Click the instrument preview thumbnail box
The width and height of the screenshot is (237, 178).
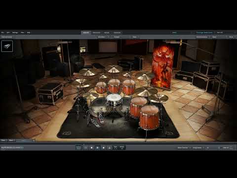coord(7,46)
